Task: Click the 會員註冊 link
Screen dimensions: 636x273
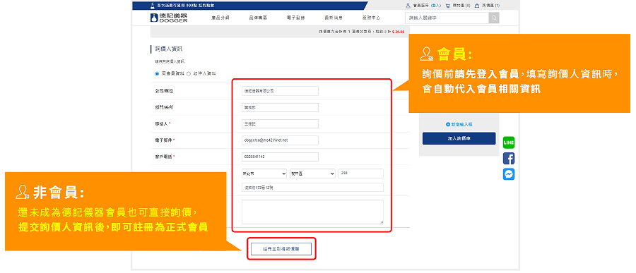Action: 420,6
